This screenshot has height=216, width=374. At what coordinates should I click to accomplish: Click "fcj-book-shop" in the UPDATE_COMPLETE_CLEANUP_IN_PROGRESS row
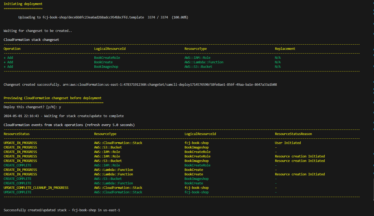pyautogui.click(x=196, y=188)
